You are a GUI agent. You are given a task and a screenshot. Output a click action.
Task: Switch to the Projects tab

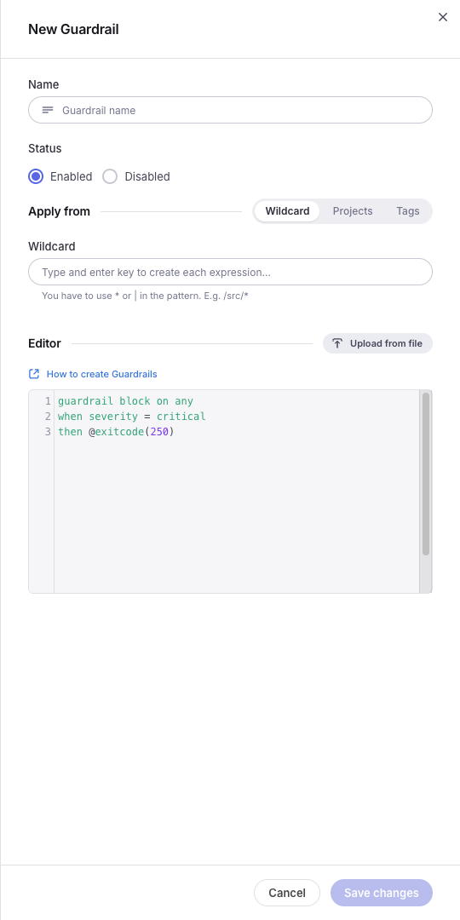(x=353, y=211)
